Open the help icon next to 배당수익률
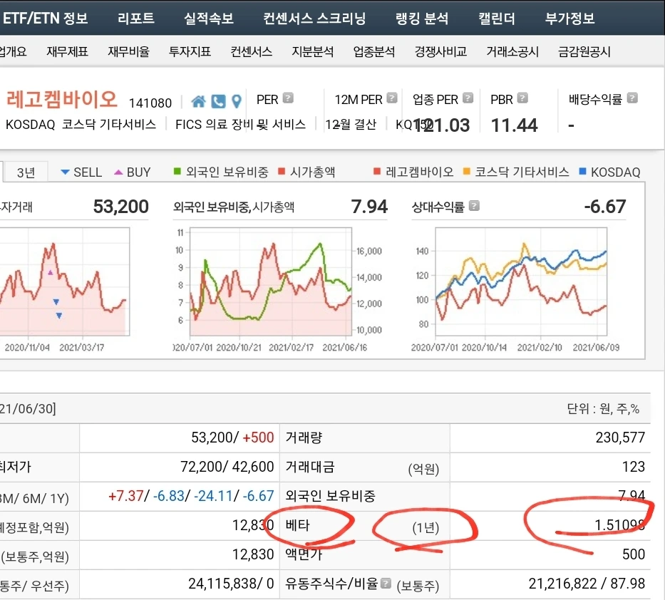Viewport: 665px width, 600px height. 632,98
